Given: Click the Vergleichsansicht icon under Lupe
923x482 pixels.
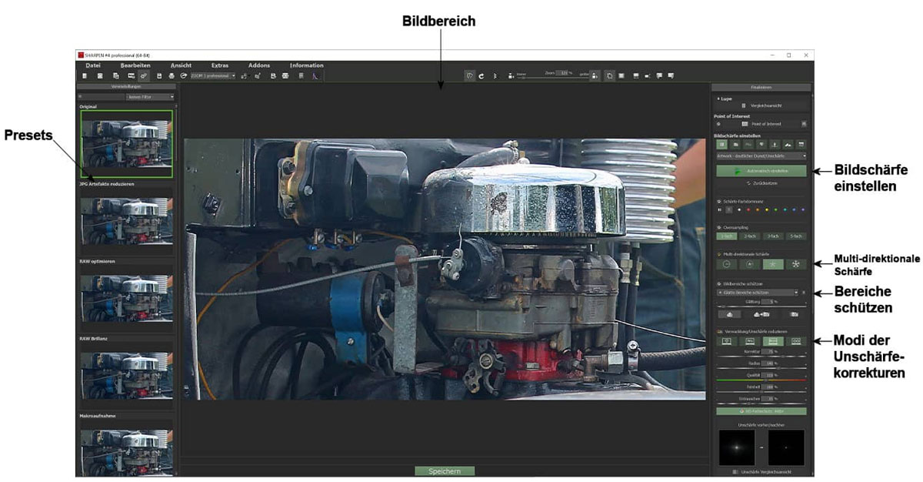Looking at the screenshot, I should coord(744,105).
